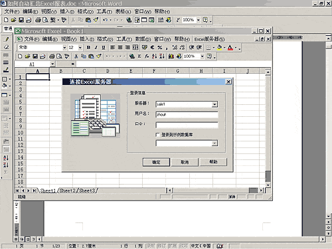Click Sort Ascending in Excel toolbar
Image resolution: width=332 pixels, height=249 pixels.
[x=154, y=56]
